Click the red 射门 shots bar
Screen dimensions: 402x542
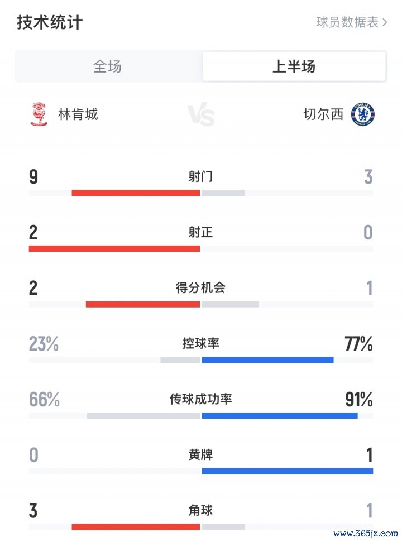pos(136,193)
